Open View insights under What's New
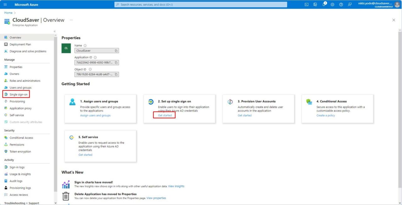 coord(176,186)
